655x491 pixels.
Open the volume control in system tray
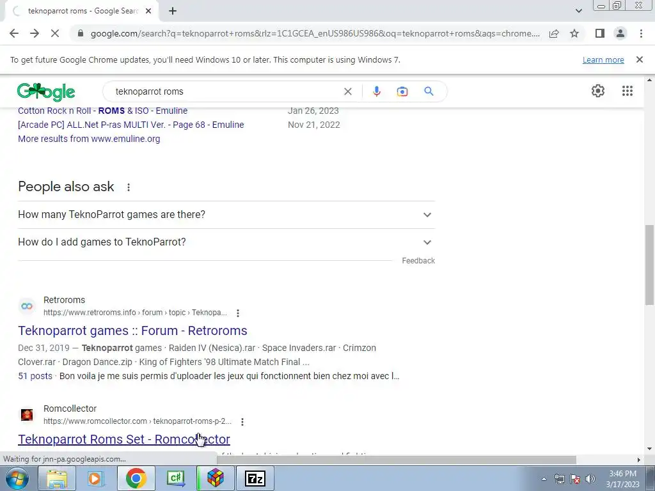coord(590,479)
